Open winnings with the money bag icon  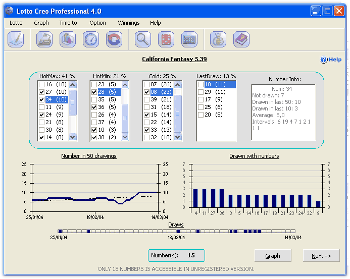218,39
